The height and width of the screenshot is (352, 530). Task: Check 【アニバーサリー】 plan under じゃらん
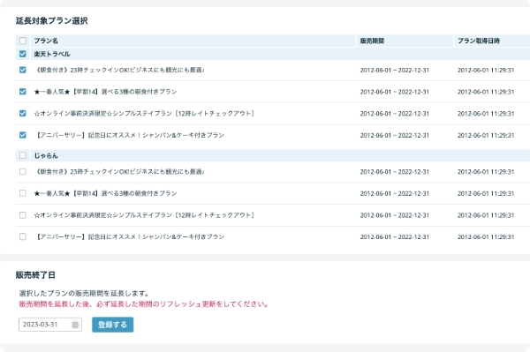click(23, 236)
